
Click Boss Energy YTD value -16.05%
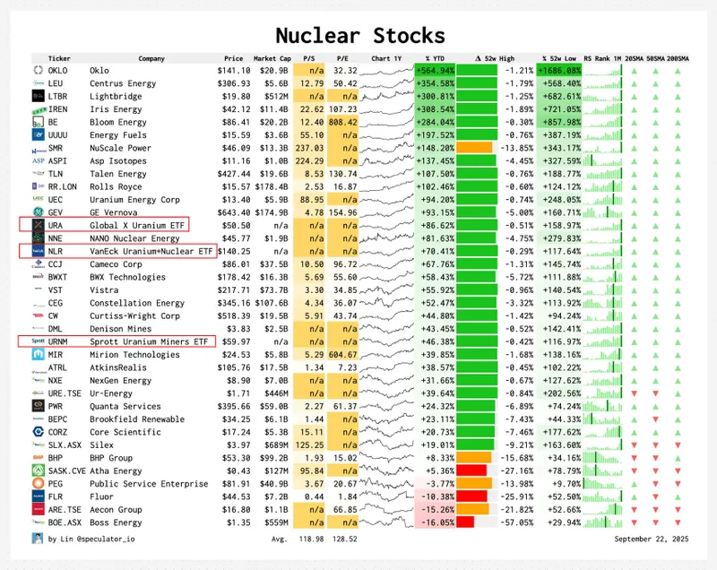(x=437, y=522)
